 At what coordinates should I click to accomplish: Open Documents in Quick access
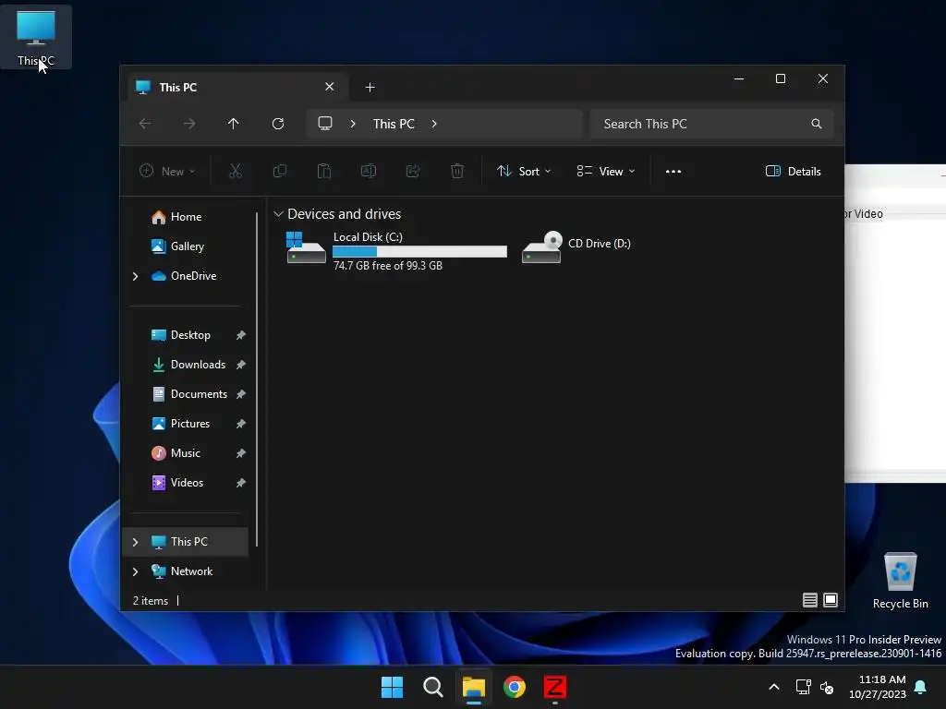(x=199, y=393)
